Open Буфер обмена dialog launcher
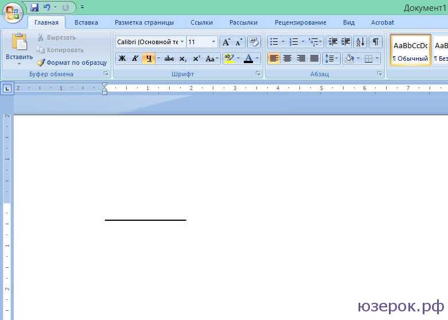Image resolution: width=448 pixels, height=320 pixels. point(106,74)
